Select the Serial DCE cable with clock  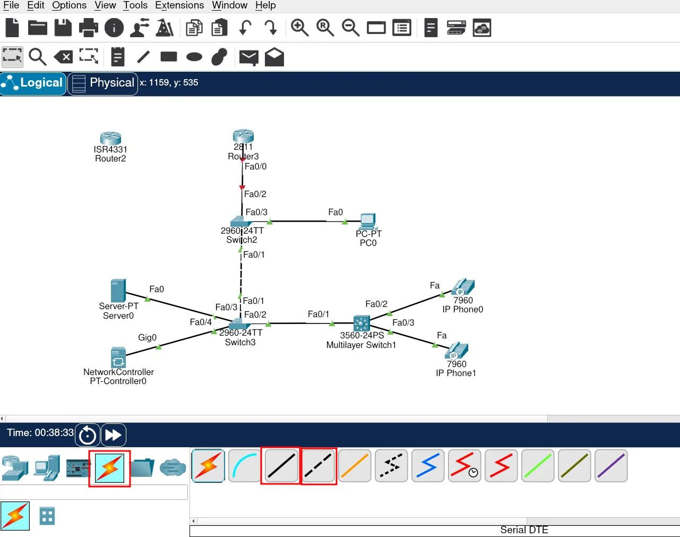point(464,466)
